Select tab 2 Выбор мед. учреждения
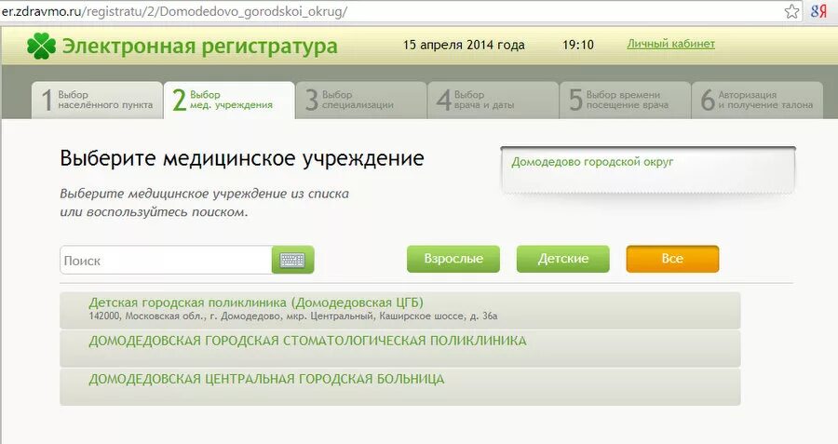 point(229,100)
